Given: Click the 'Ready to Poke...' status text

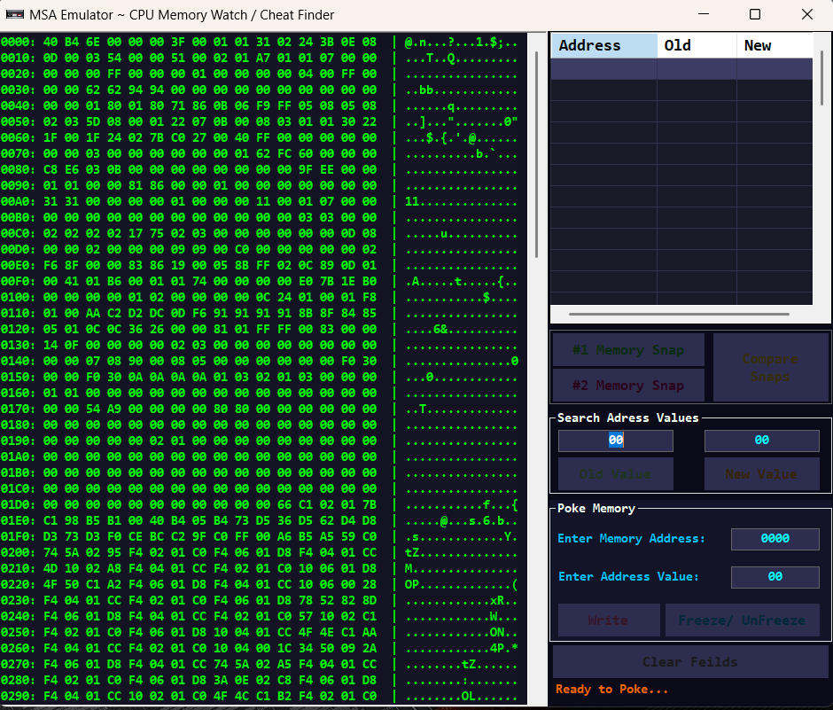Looking at the screenshot, I should (x=611, y=690).
